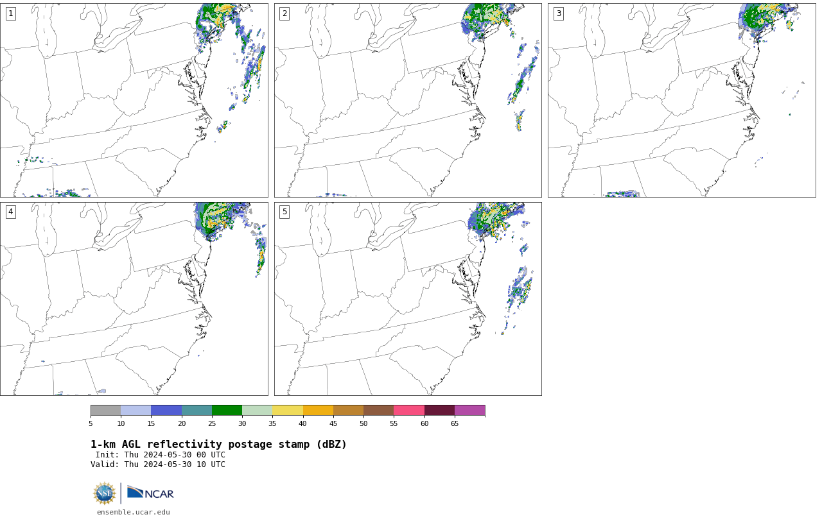Click the NCAR logo
The height and width of the screenshot is (519, 822).
(150, 493)
